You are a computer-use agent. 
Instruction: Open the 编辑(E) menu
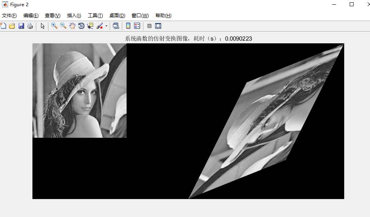click(x=31, y=16)
